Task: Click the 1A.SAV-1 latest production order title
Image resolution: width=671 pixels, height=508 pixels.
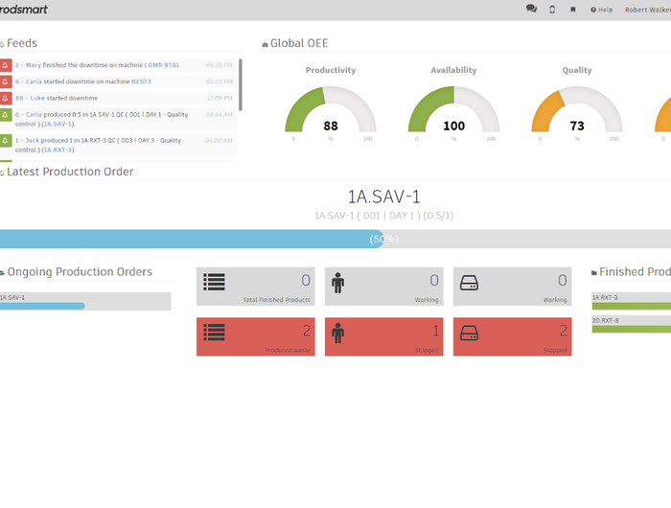Action: point(383,196)
